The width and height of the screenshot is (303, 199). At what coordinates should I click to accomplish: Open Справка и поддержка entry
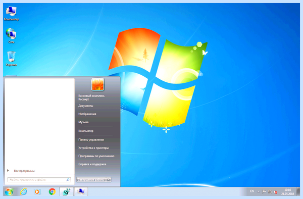pyautogui.click(x=92, y=164)
